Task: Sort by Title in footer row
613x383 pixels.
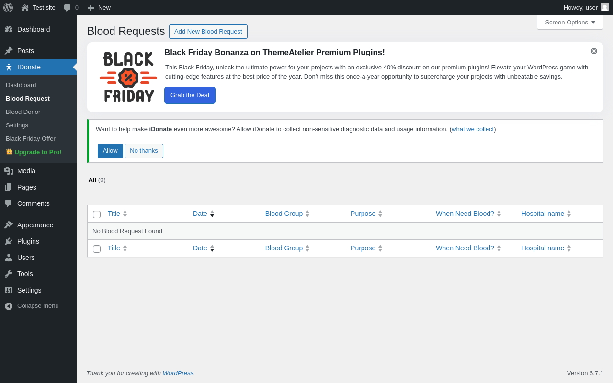Action: pos(117,248)
